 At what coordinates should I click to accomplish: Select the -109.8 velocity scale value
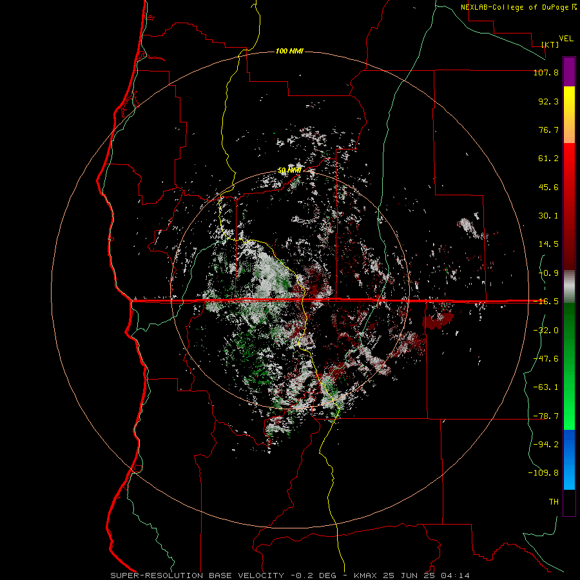543,473
